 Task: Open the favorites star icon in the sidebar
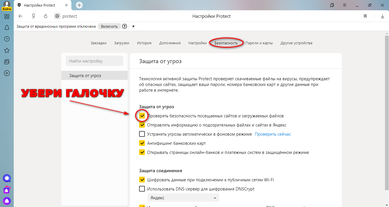[x=7, y=51]
